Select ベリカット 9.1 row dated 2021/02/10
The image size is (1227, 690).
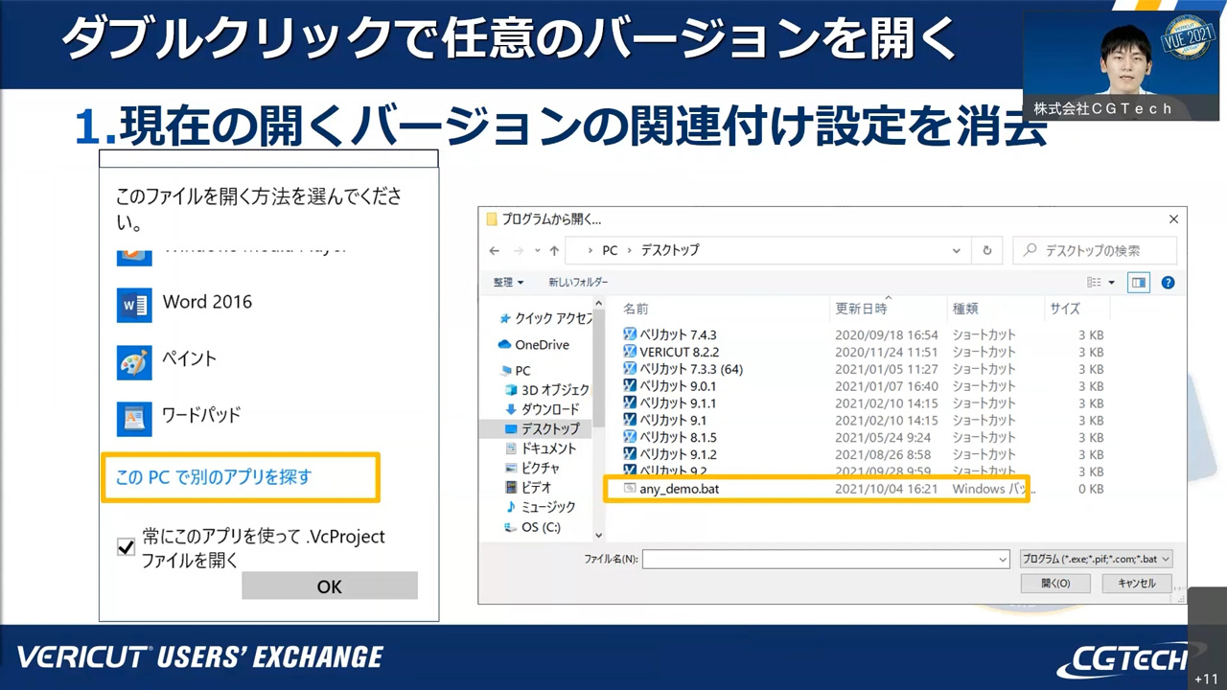tap(863, 420)
